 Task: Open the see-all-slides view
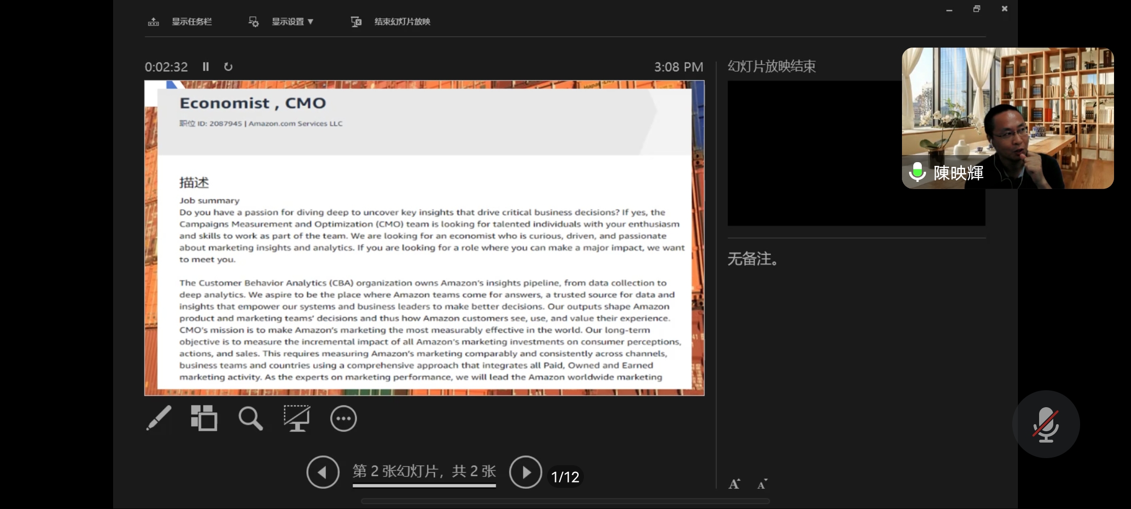tap(204, 419)
